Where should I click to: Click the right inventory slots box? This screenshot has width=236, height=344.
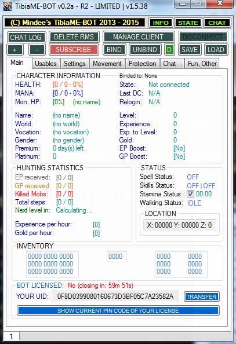click(181, 264)
